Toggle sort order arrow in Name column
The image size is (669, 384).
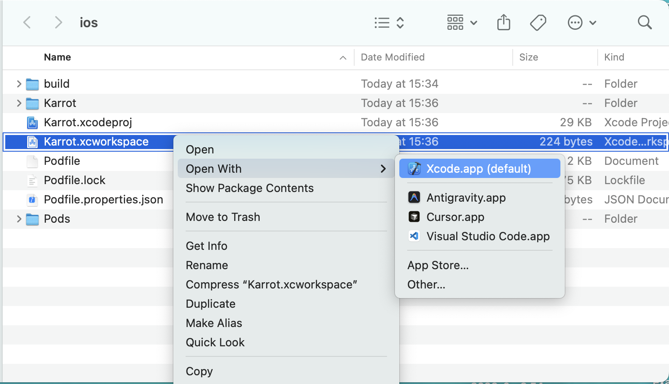[x=343, y=58]
